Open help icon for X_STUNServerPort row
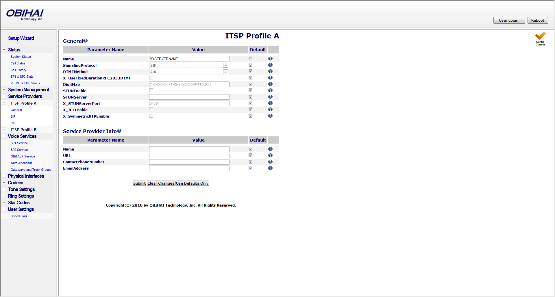This screenshot has height=297, width=555. pyautogui.click(x=270, y=103)
